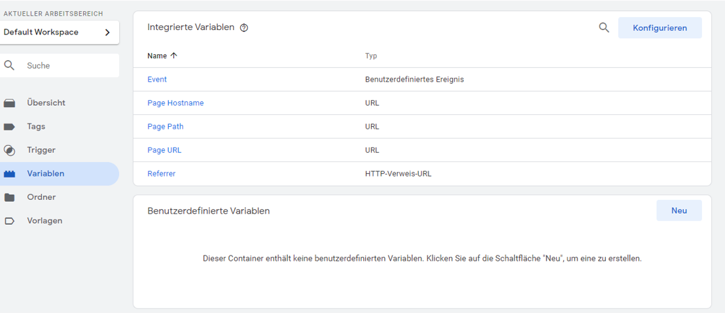Image resolution: width=725 pixels, height=313 pixels.
Task: Create a new variable with Neu button
Action: coord(679,210)
